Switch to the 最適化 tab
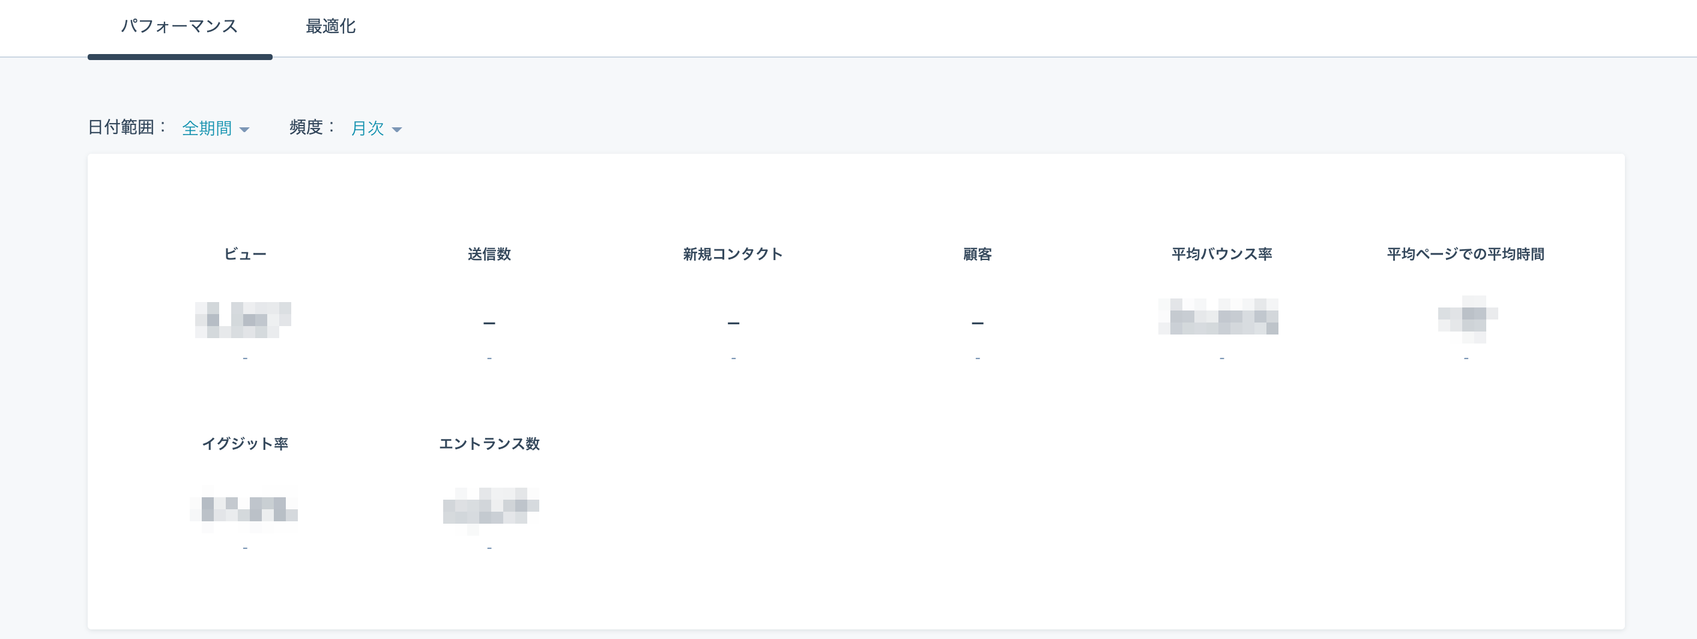This screenshot has width=1697, height=639. click(x=330, y=26)
